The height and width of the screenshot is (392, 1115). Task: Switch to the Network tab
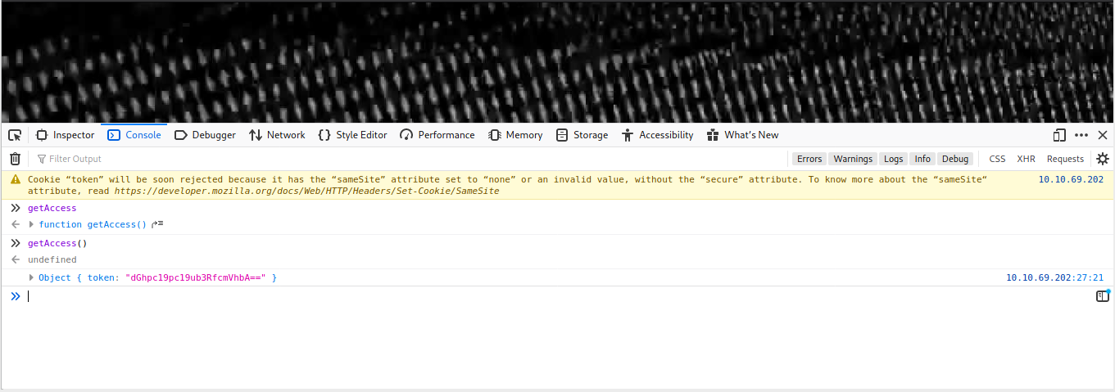pos(277,135)
